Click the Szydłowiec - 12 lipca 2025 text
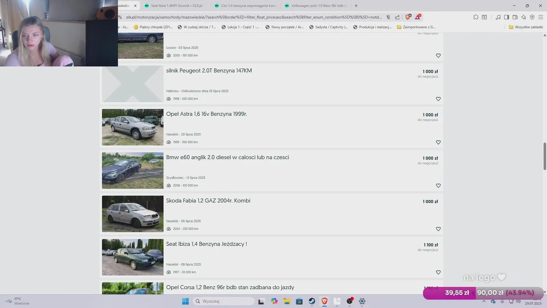 click(185, 178)
